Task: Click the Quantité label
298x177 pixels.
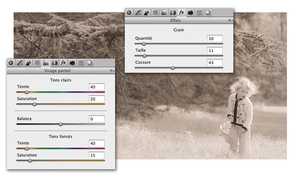Action: 144,38
